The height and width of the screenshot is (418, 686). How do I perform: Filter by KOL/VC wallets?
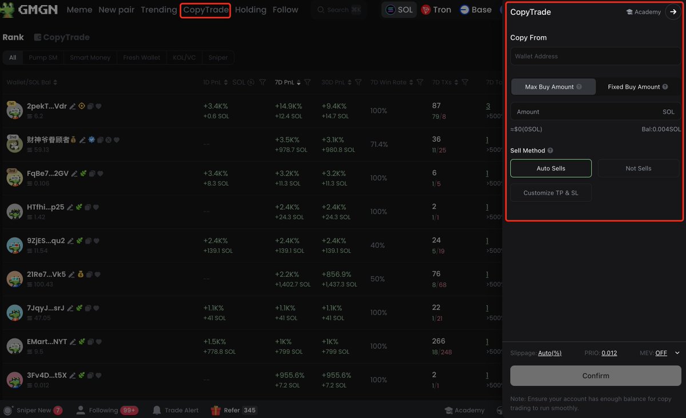tap(184, 57)
